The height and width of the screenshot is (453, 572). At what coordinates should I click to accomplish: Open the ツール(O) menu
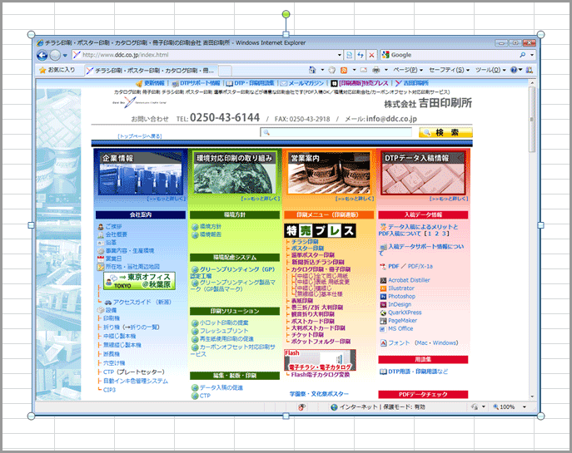[490, 70]
